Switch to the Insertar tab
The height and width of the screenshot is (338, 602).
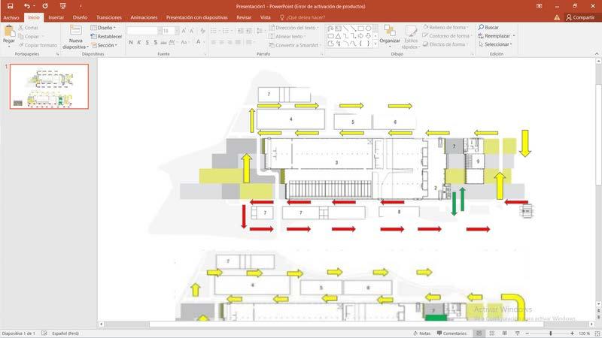pyautogui.click(x=56, y=17)
